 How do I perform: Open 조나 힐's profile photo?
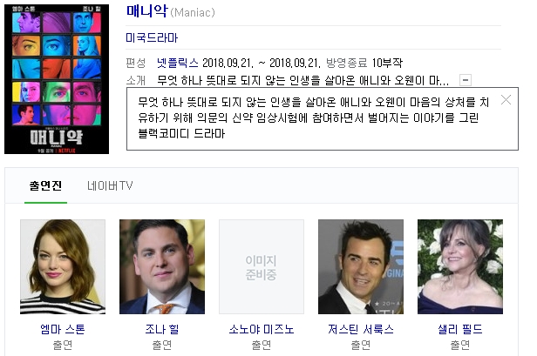tap(162, 266)
